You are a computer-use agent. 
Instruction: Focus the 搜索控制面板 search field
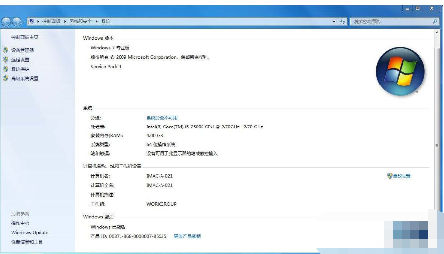pos(390,22)
